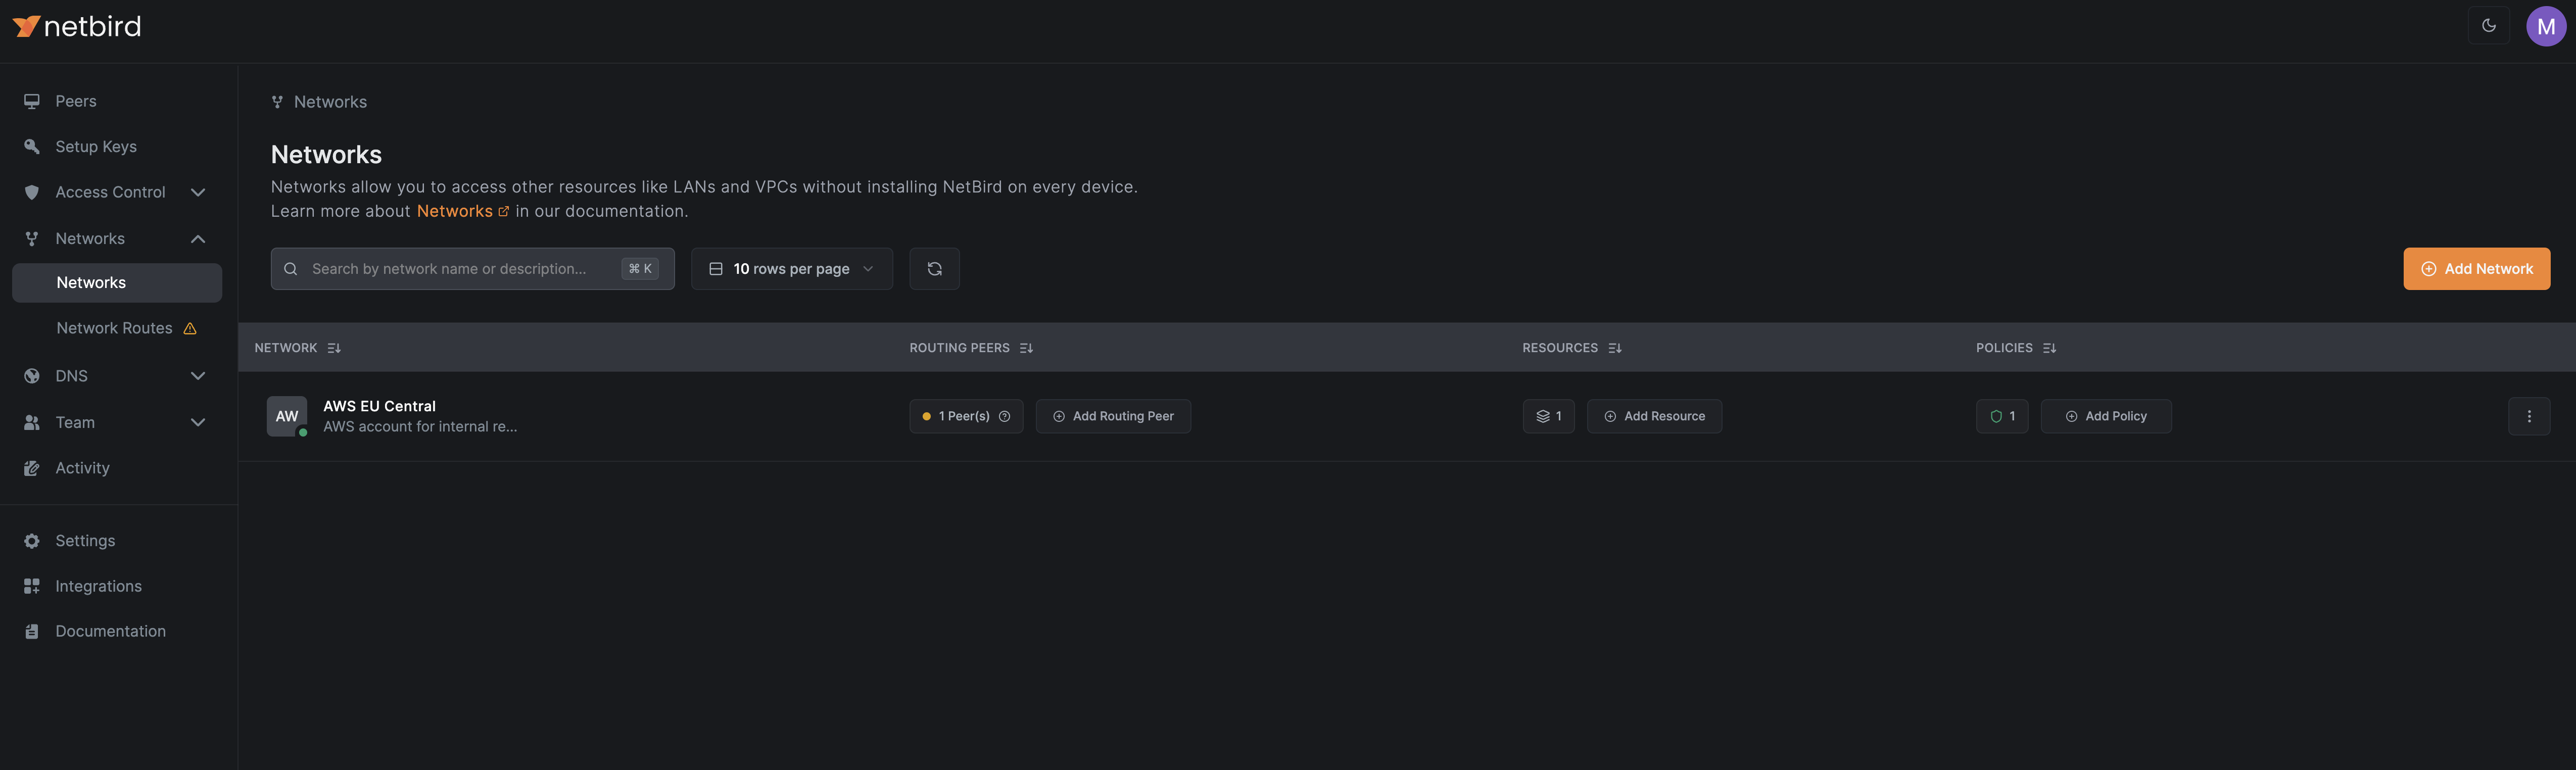
Task: Open the resources count badge
Action: coord(1548,416)
